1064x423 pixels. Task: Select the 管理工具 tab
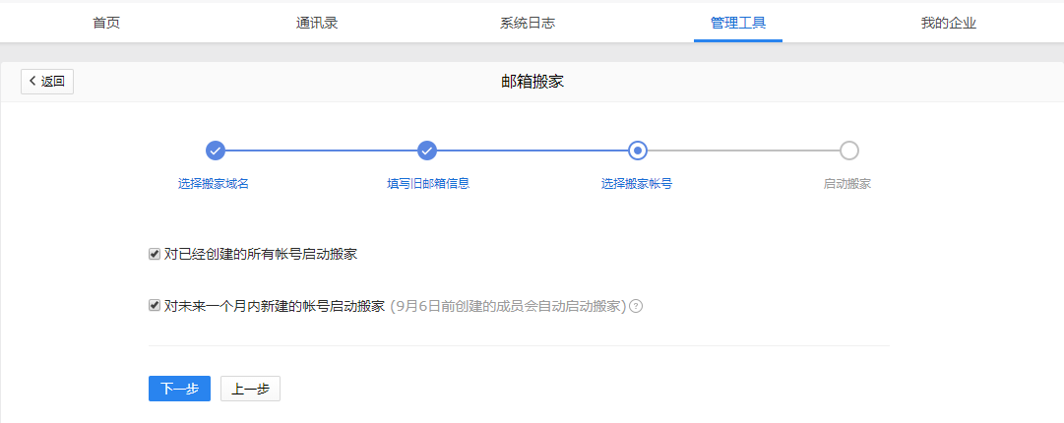click(738, 23)
